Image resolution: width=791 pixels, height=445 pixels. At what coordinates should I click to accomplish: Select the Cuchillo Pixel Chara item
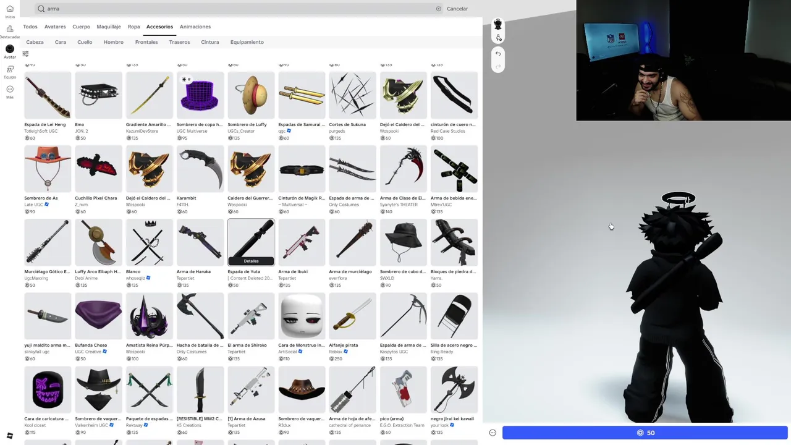[x=99, y=169]
